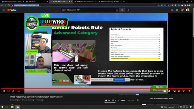
Task: Go back in browser history
Action: click(2, 5)
